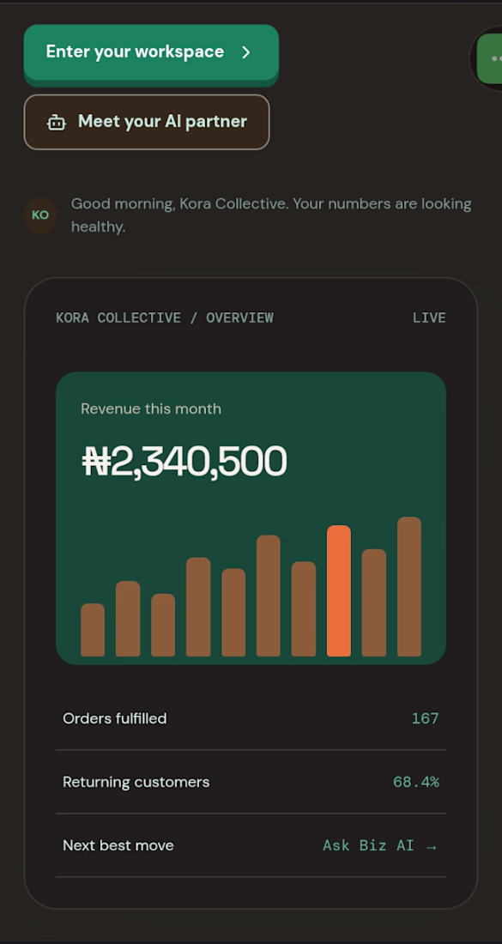Screen dimensions: 502x944
Task: Click the green chat bubble icon at top right
Action: (x=491, y=58)
